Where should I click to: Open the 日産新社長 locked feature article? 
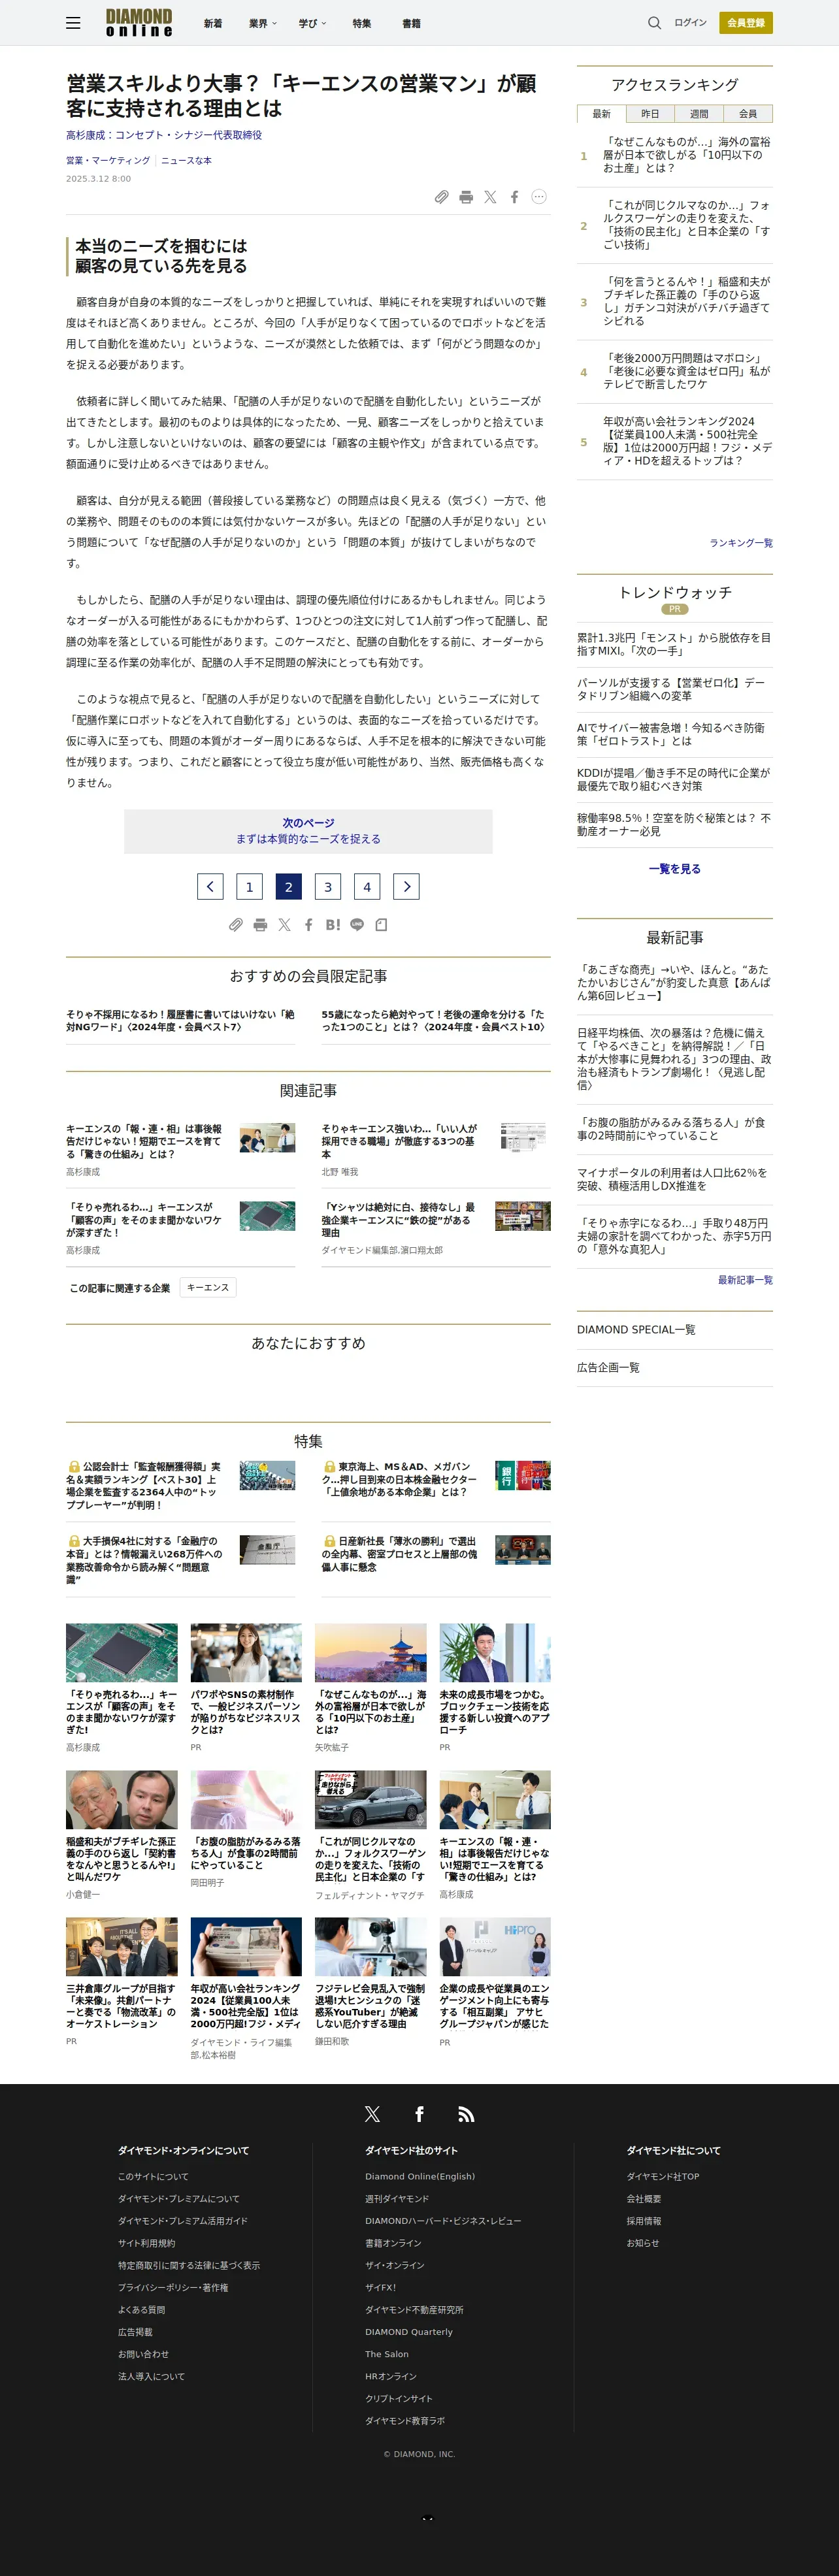(x=399, y=1554)
